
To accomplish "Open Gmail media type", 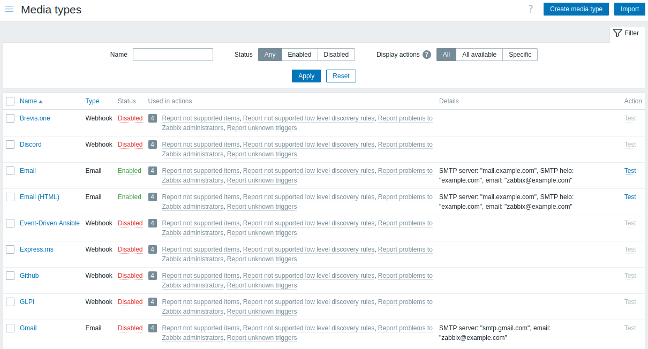I will coord(28,328).
